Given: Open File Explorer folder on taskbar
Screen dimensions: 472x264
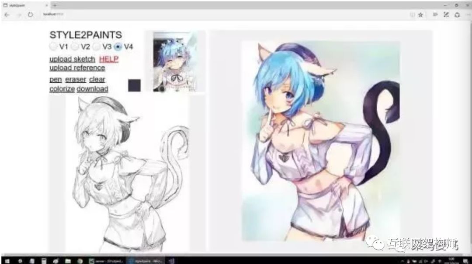Looking at the screenshot, I should (x=68, y=261).
